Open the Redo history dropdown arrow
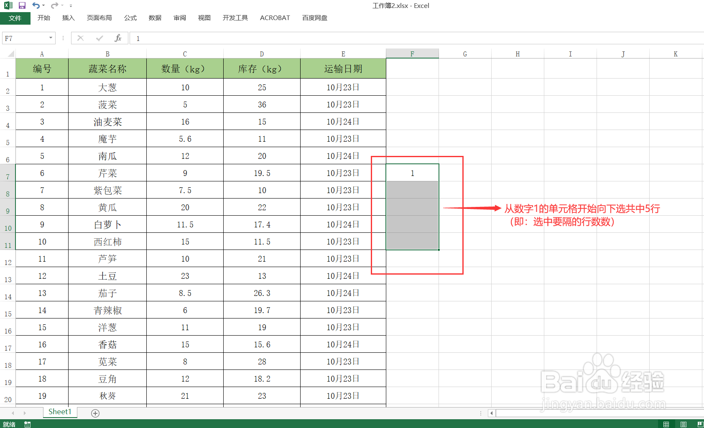Screen dimensions: 704x428 62,5
